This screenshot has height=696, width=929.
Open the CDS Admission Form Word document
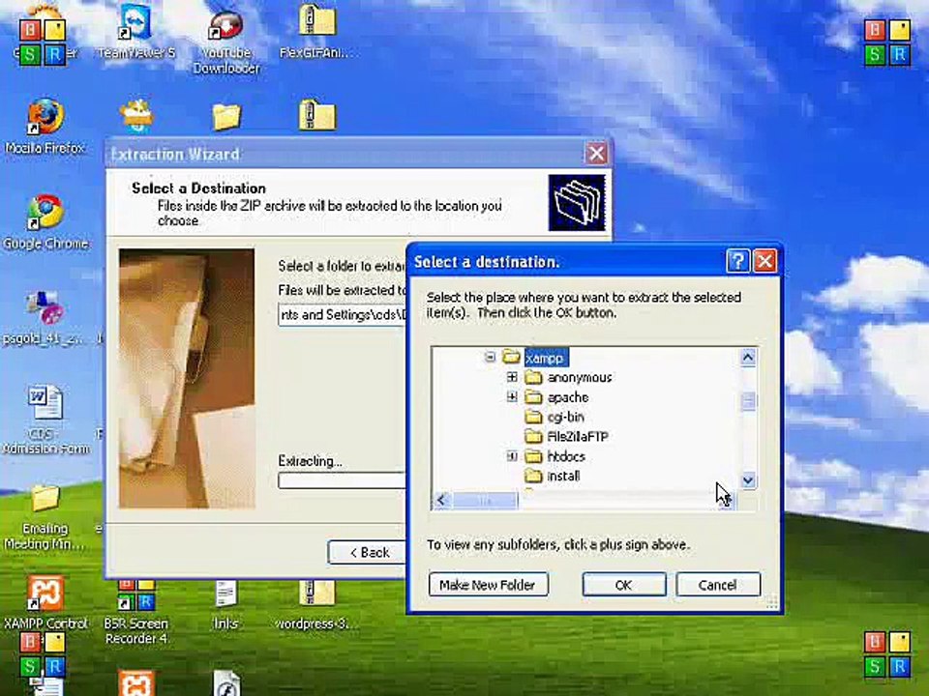(45, 419)
